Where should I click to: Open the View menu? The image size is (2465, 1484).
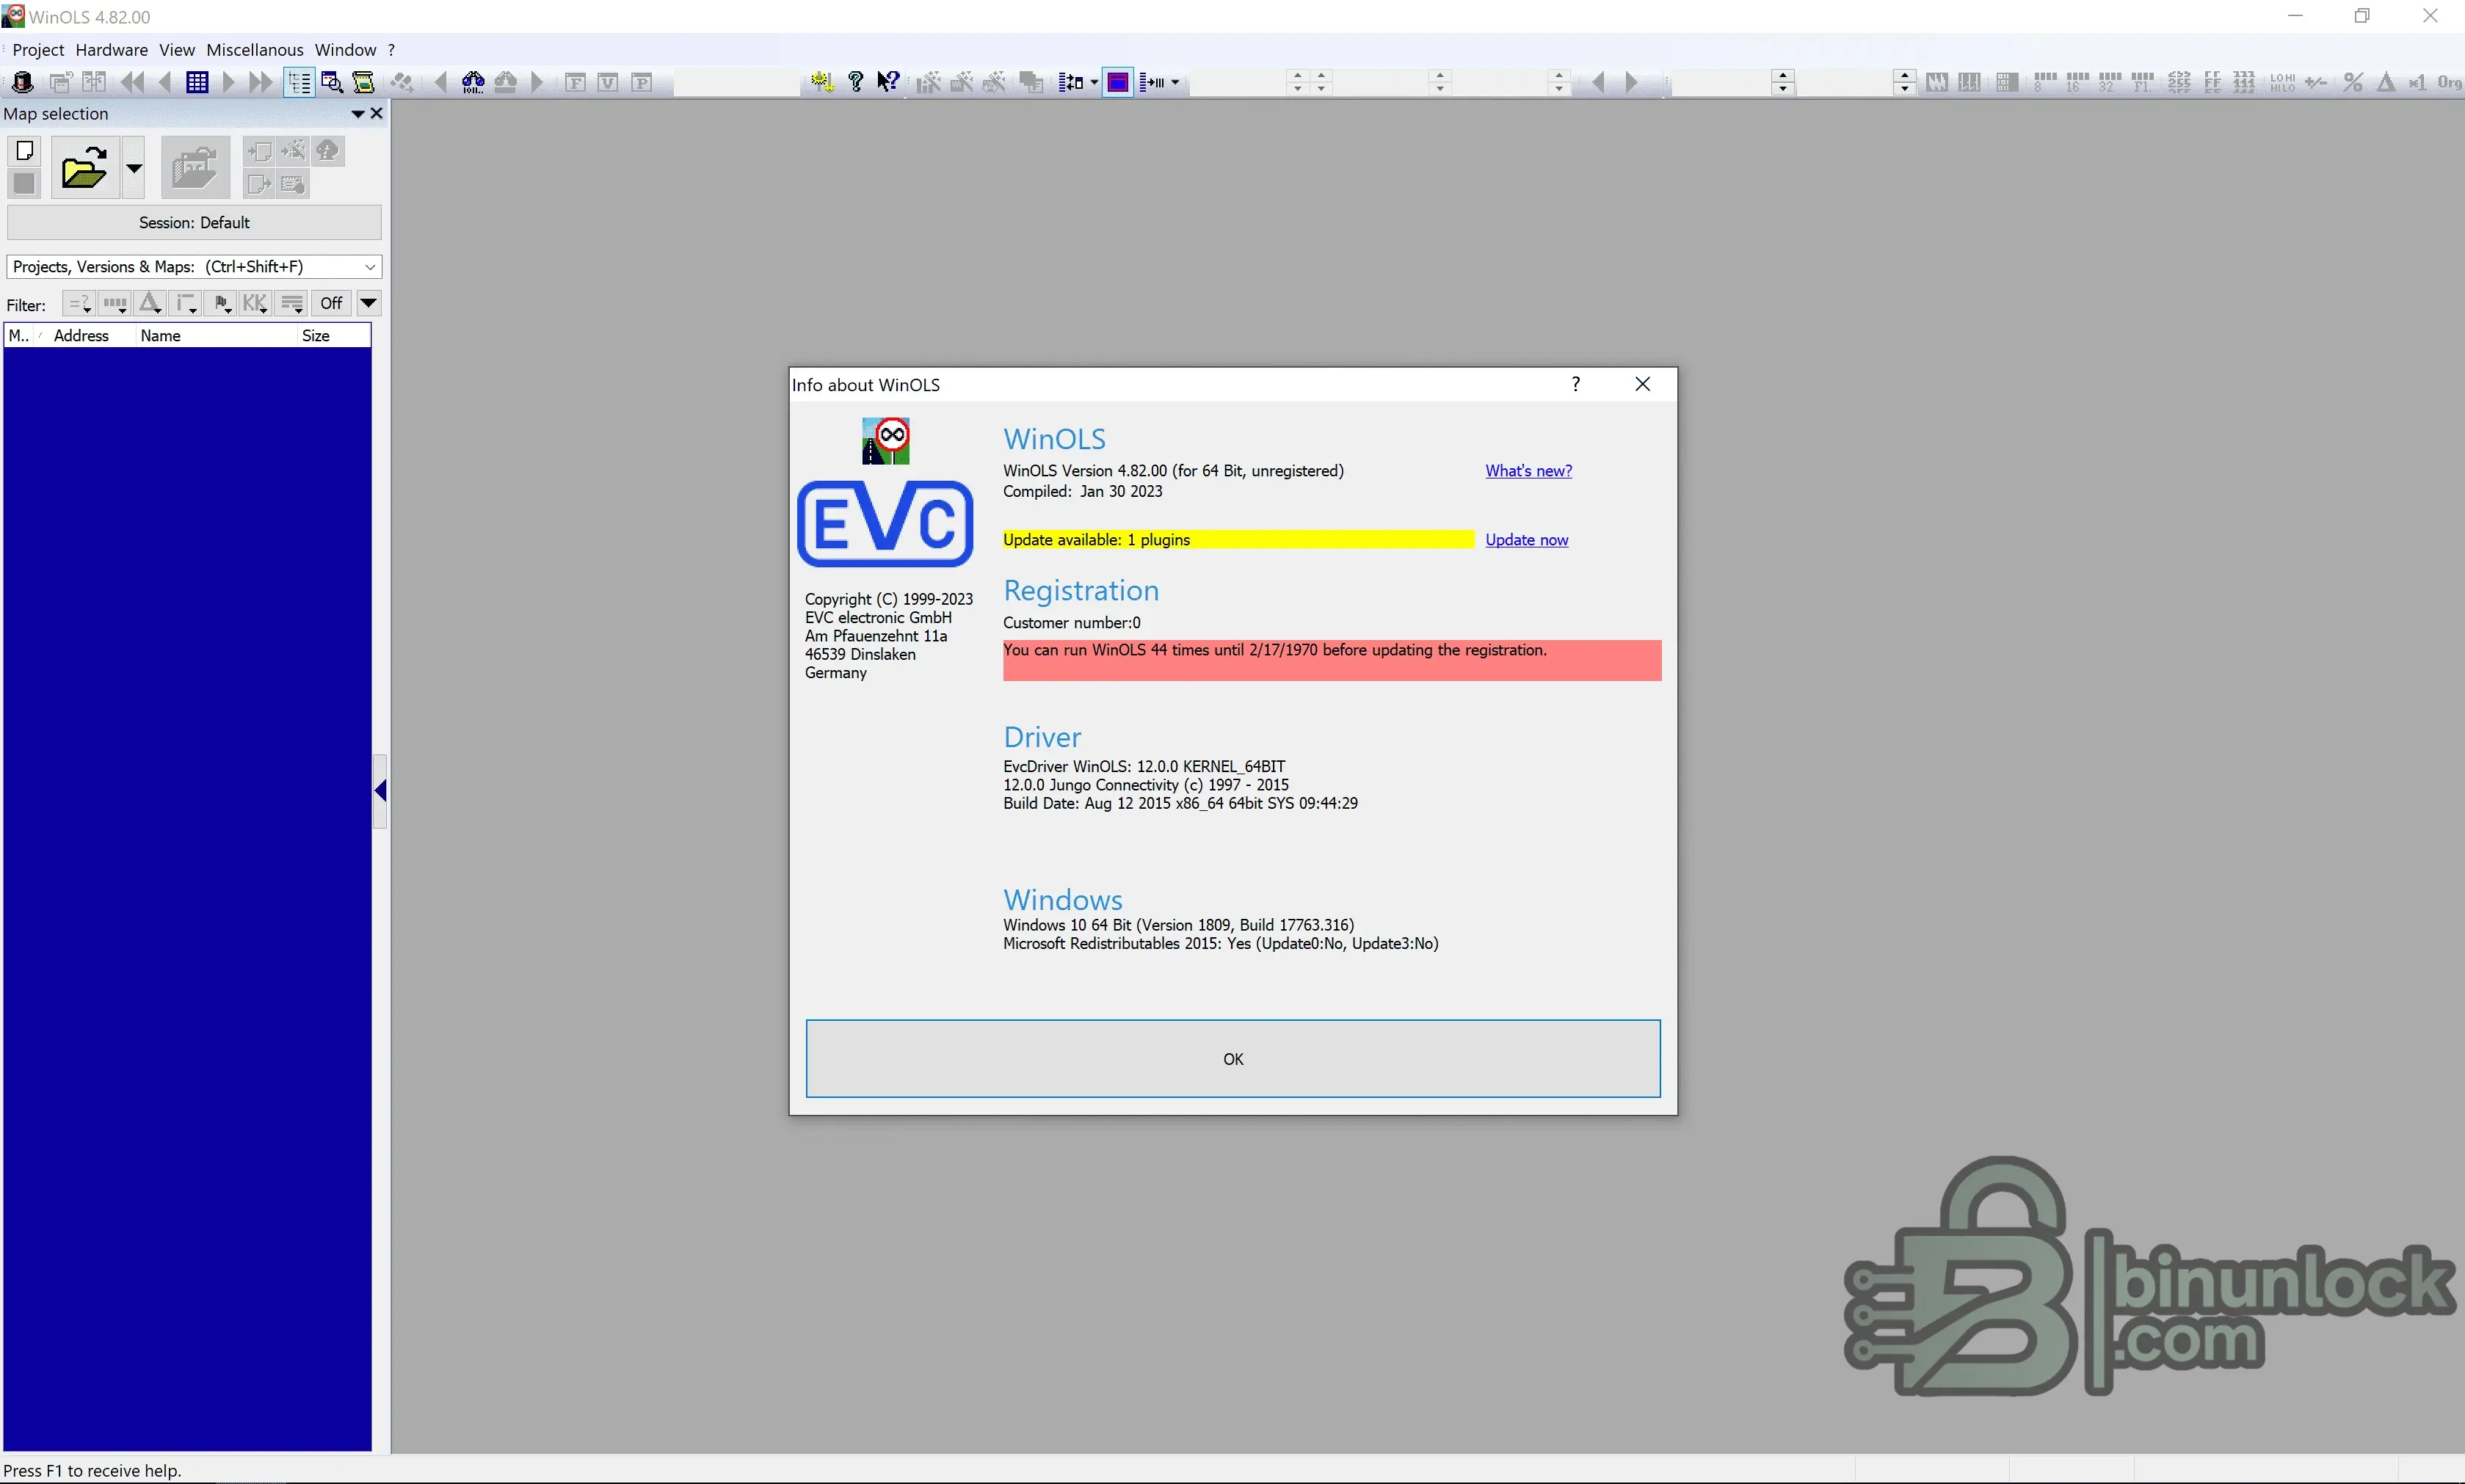click(177, 50)
